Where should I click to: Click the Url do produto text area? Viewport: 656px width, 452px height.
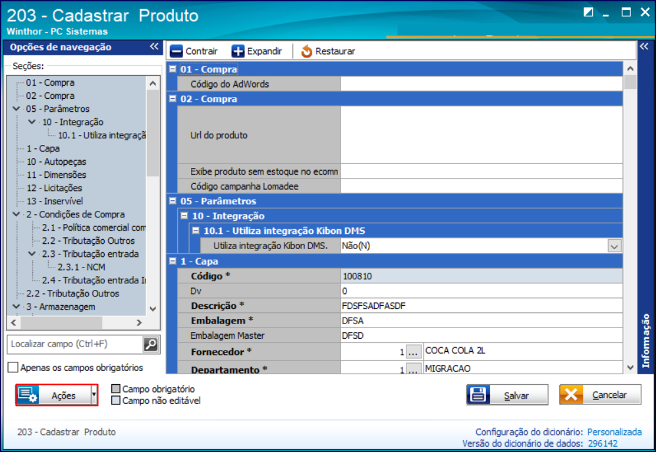(x=481, y=135)
